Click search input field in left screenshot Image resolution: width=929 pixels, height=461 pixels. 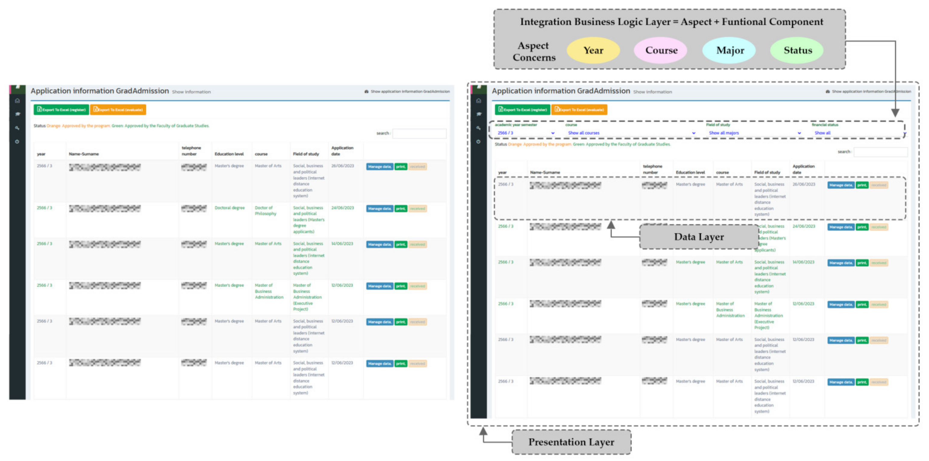pyautogui.click(x=419, y=134)
